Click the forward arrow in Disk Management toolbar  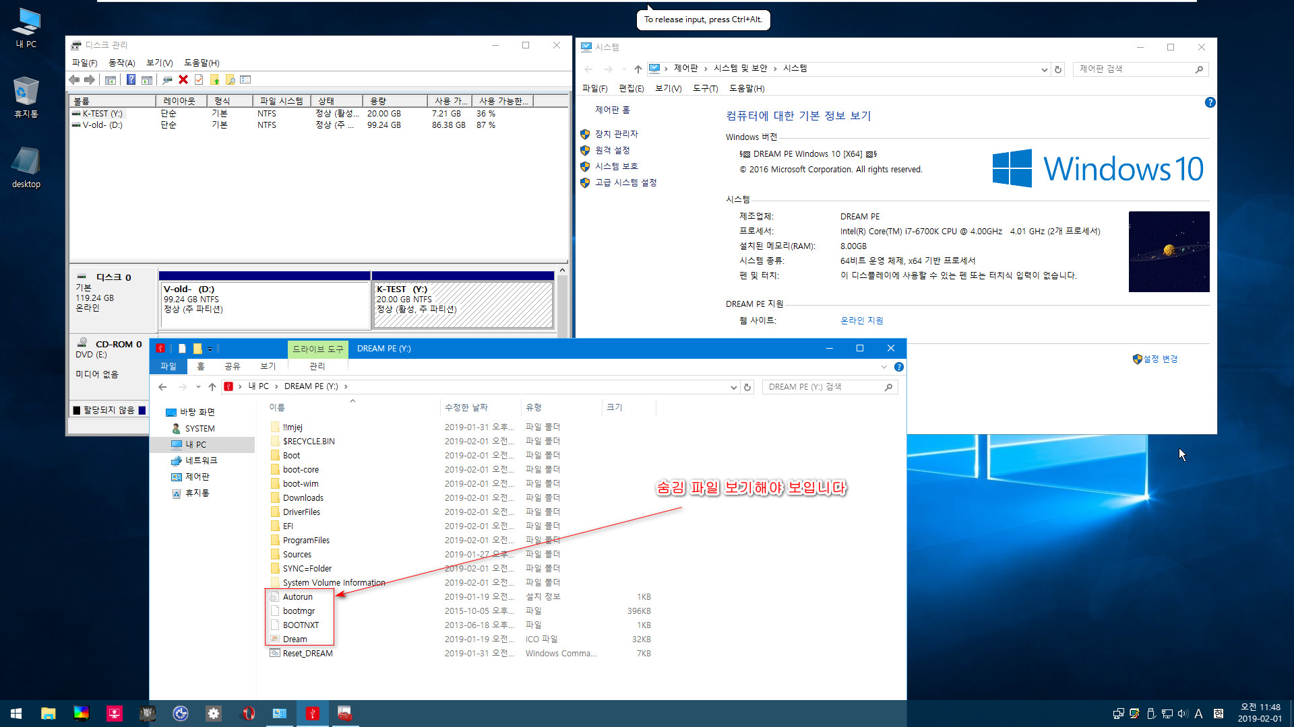[x=89, y=80]
